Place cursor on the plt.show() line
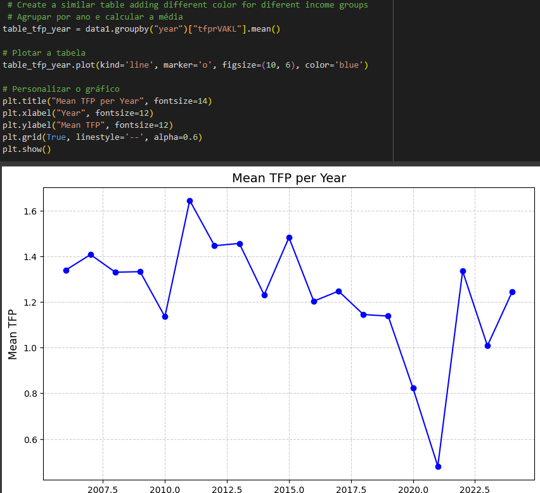540x493 pixels. [x=27, y=149]
